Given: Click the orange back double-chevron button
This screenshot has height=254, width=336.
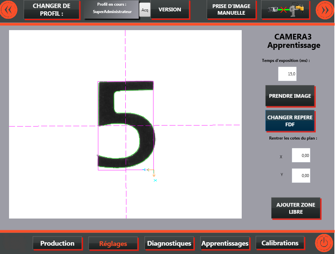Looking at the screenshot, I should (x=9, y=10).
